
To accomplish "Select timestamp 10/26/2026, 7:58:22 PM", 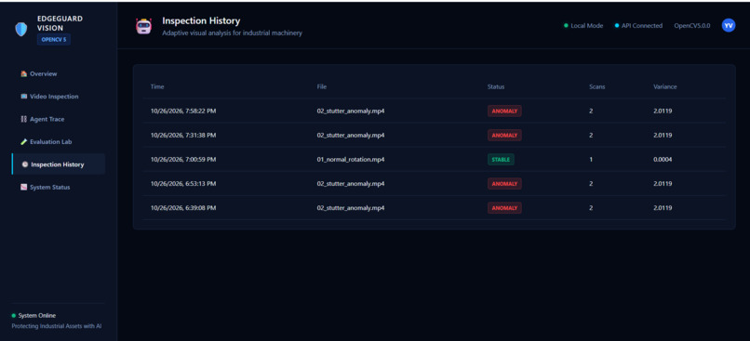I will [183, 111].
